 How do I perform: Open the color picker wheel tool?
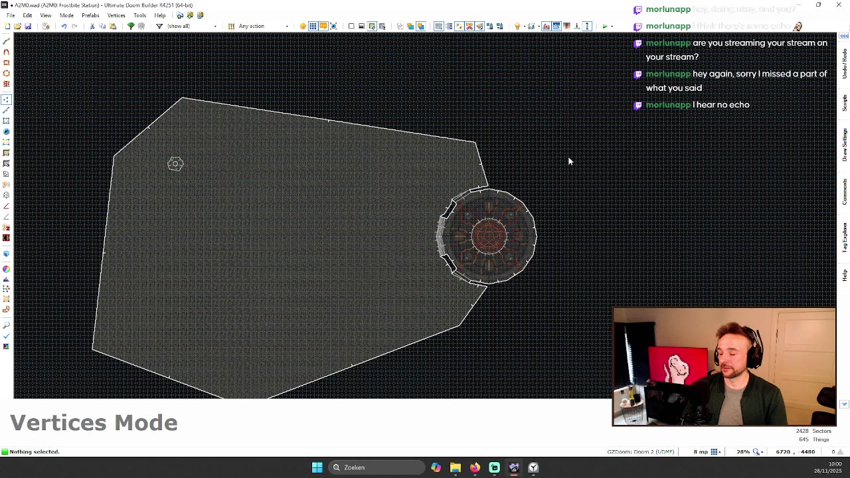pos(7,269)
